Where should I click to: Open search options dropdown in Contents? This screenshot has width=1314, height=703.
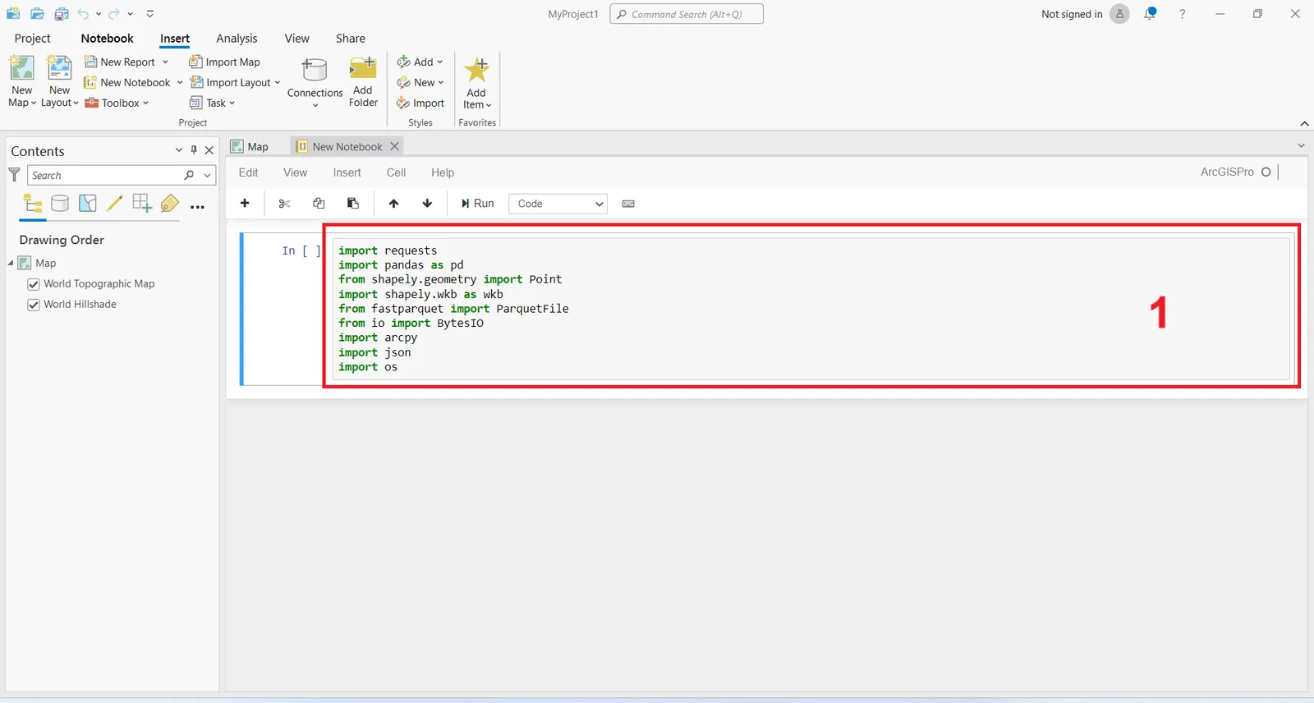coord(208,175)
